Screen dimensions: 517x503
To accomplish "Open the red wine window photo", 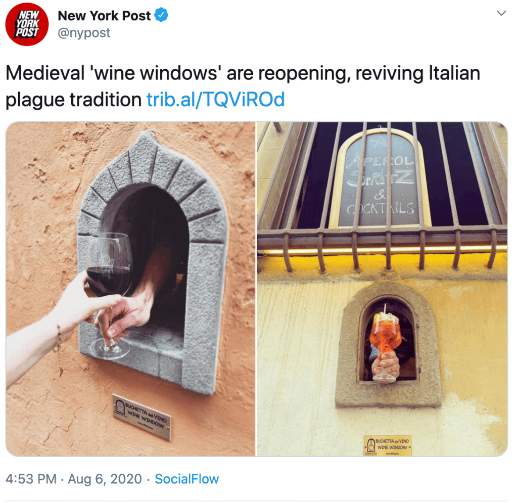I will click(130, 289).
